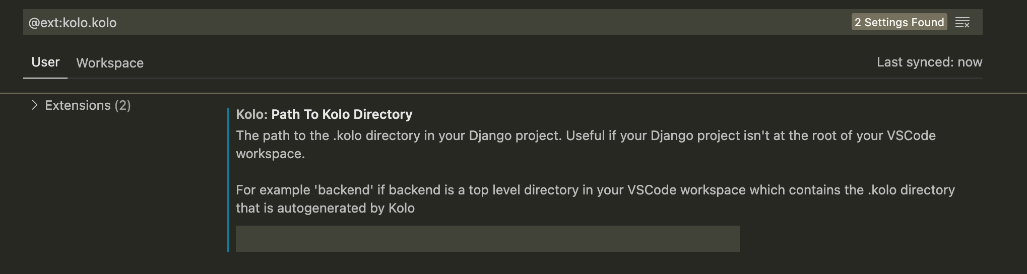Click the line starting "The path to the .kolo"

[x=586, y=135]
